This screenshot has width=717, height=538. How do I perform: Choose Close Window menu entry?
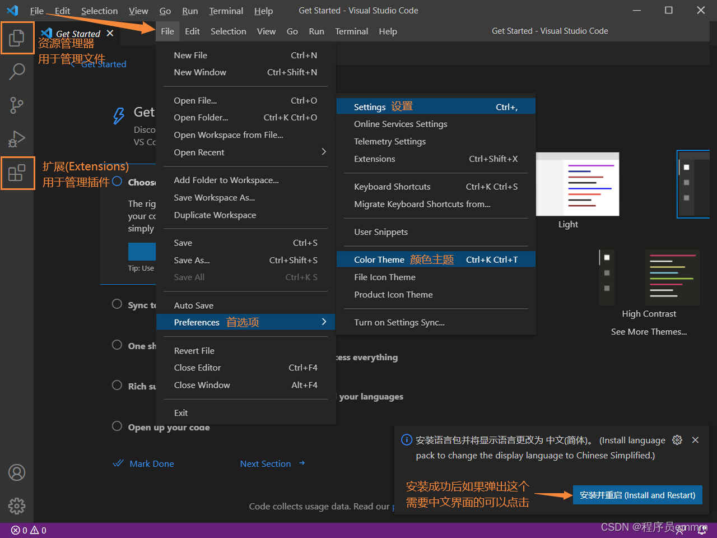click(246, 385)
